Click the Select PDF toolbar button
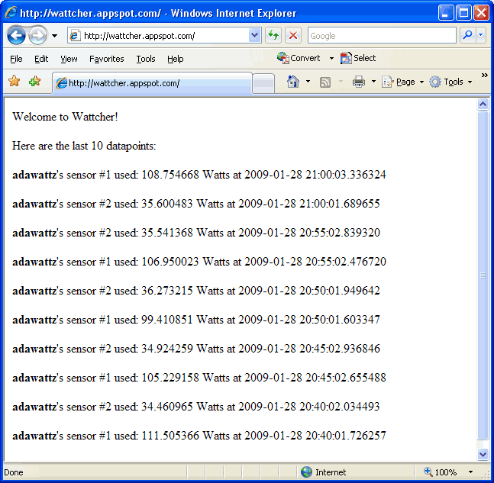 (358, 58)
